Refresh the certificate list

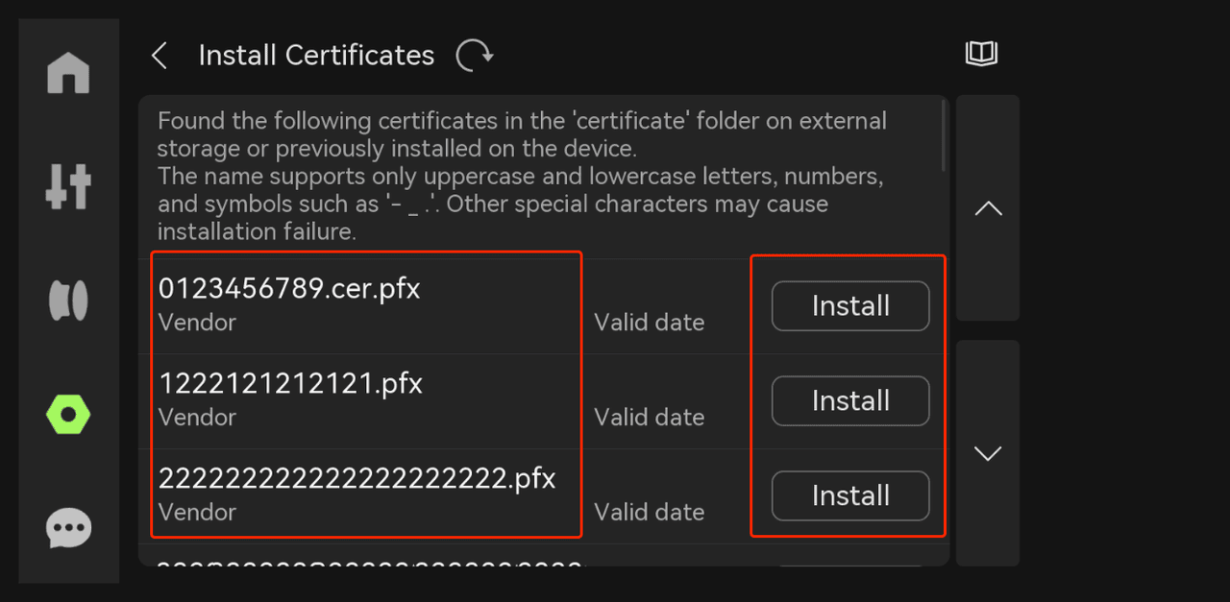[474, 56]
